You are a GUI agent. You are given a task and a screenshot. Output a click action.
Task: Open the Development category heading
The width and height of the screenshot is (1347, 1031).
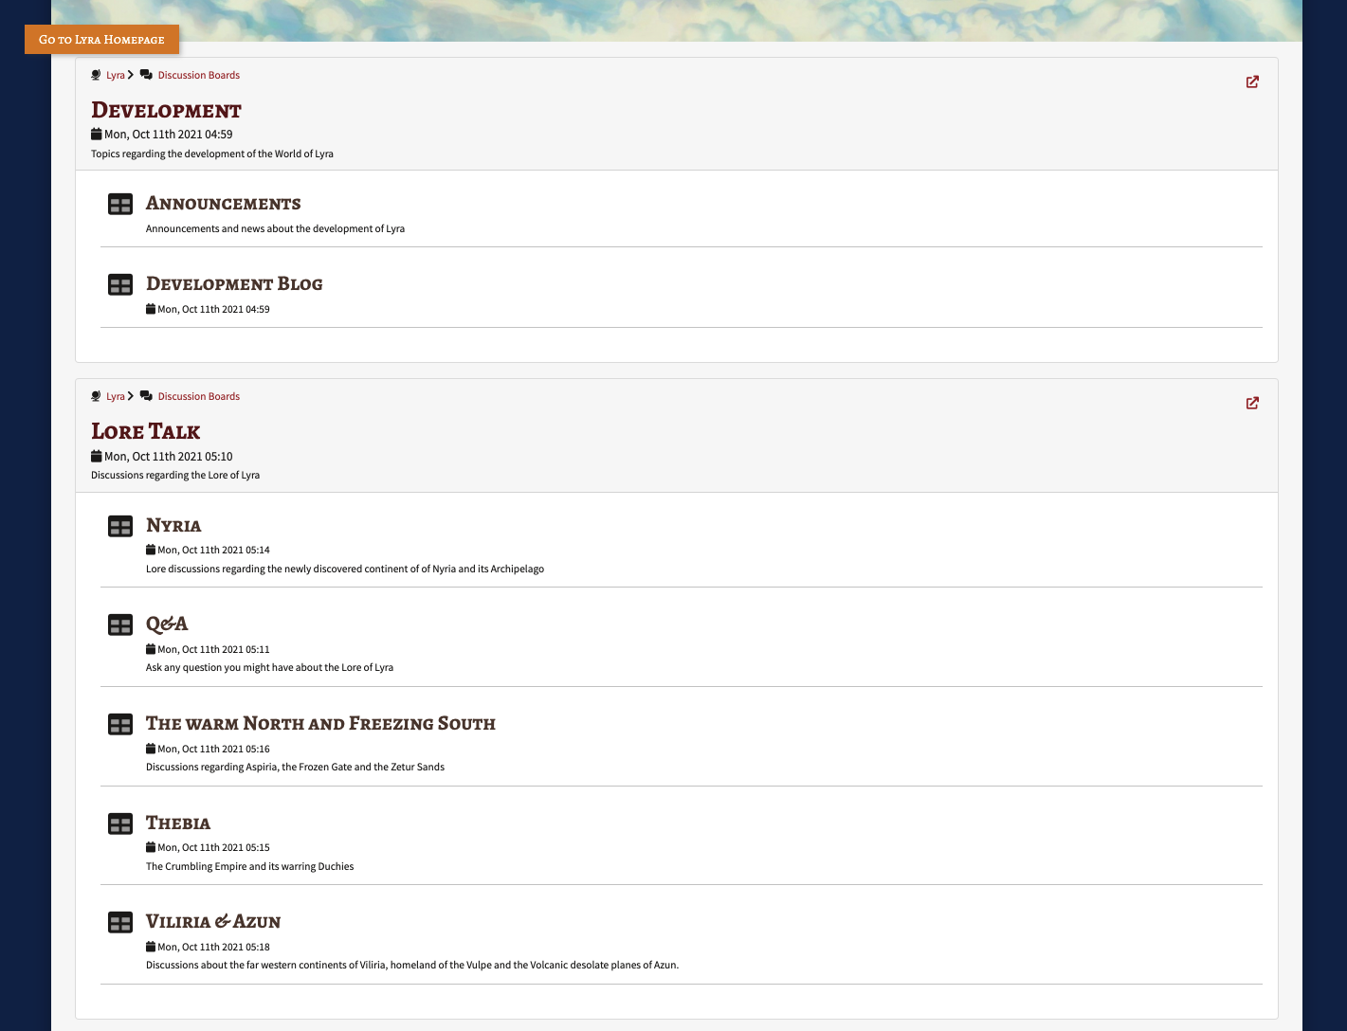point(166,111)
